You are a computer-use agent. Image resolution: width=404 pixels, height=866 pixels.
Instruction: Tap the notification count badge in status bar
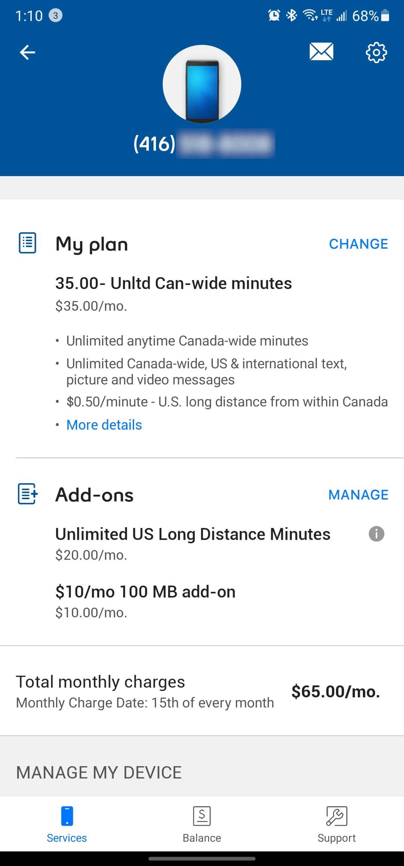pyautogui.click(x=56, y=16)
